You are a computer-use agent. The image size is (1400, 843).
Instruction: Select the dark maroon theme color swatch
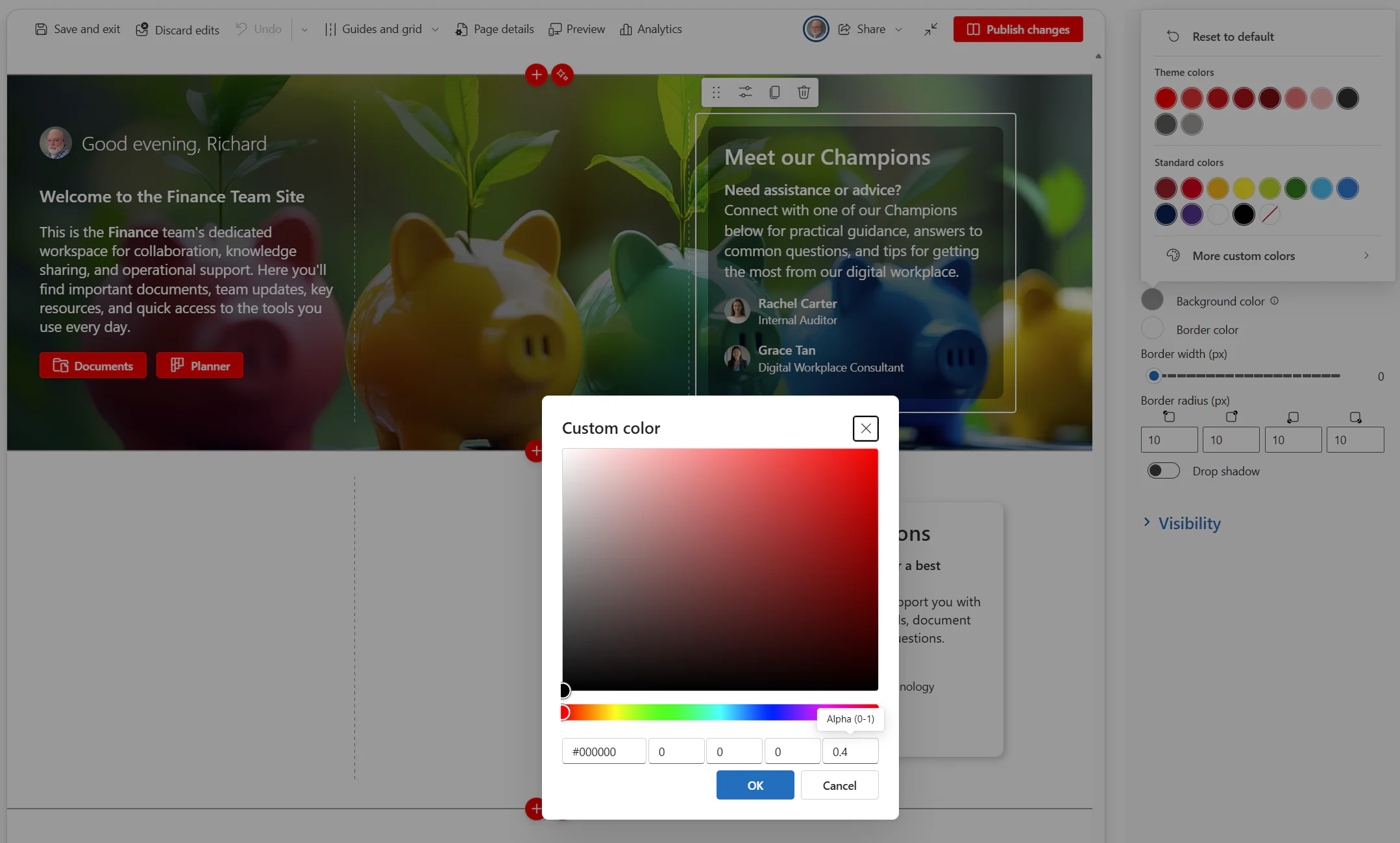[1270, 99]
